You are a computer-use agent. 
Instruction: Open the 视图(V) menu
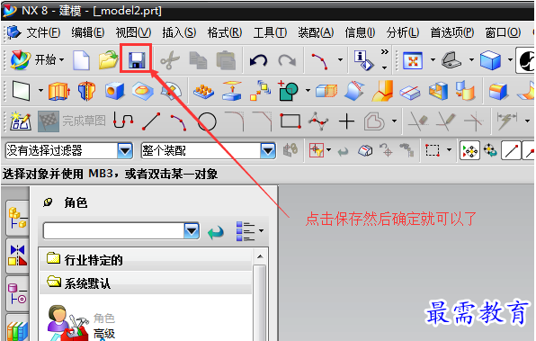point(133,32)
